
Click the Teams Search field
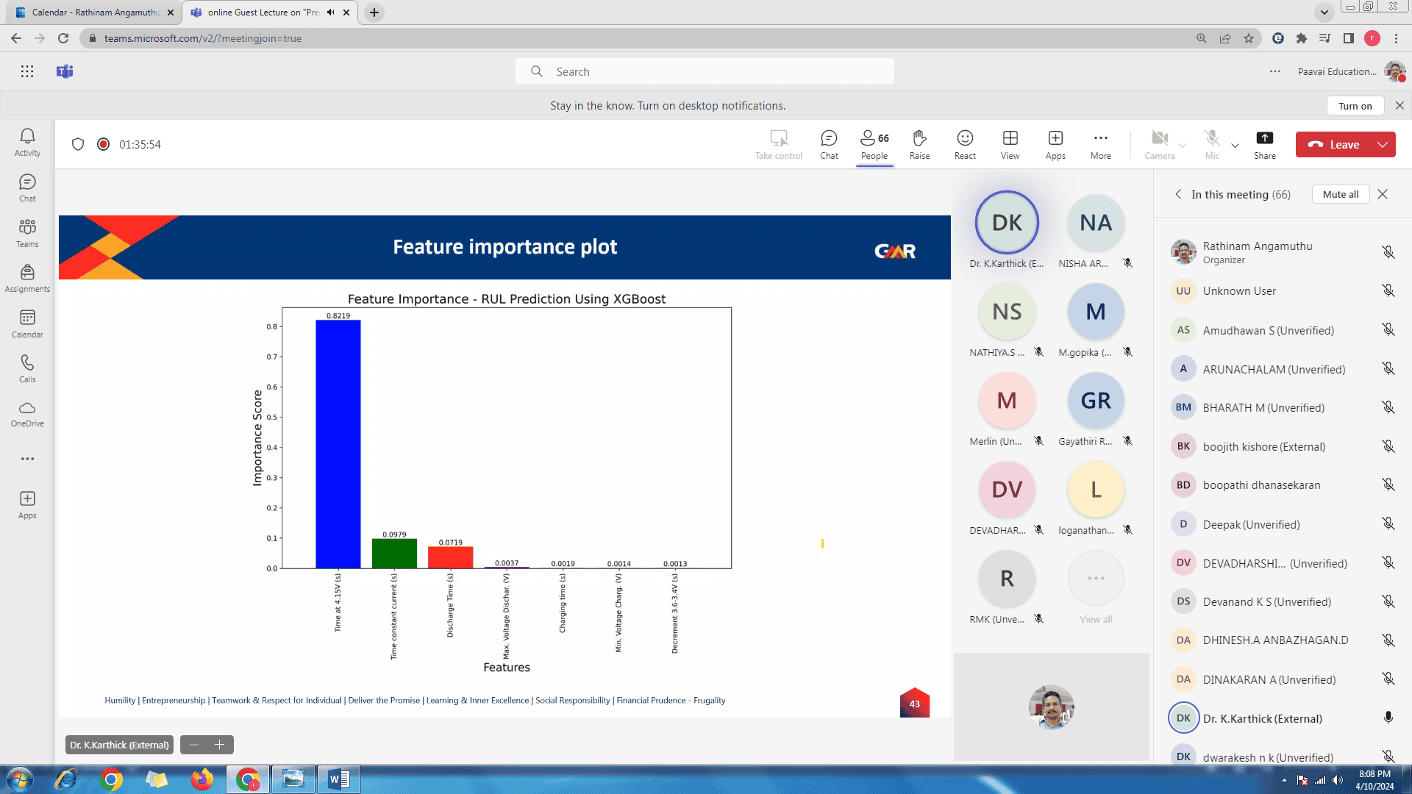[705, 71]
